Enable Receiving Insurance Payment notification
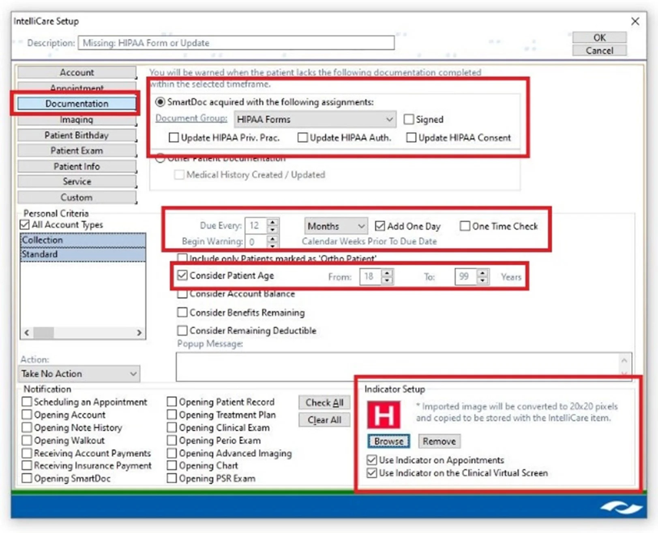Image resolution: width=658 pixels, height=533 pixels. click(27, 466)
